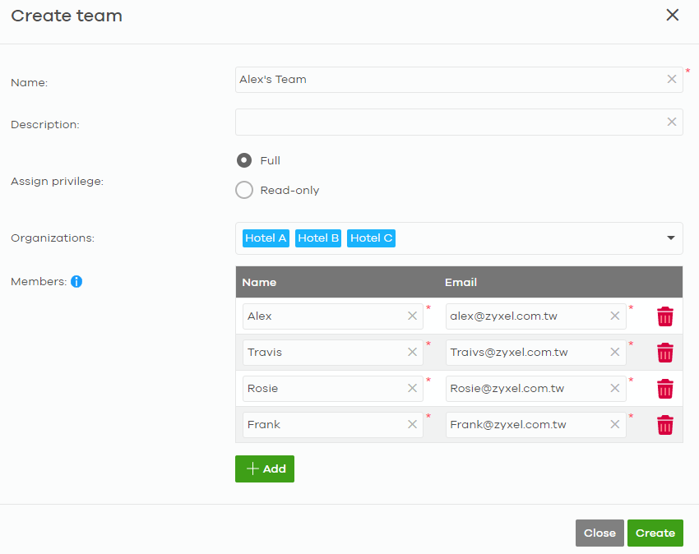This screenshot has height=554, width=699.
Task: Clear the Travis name field
Action: [x=412, y=352]
